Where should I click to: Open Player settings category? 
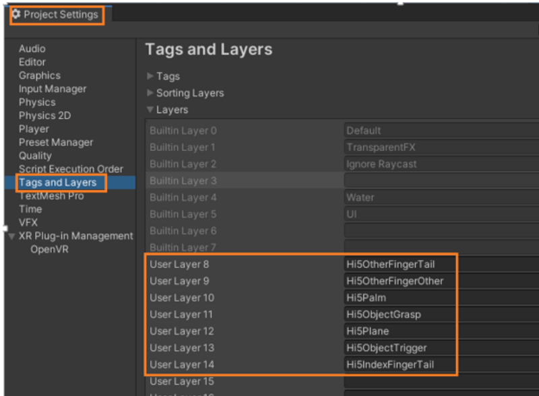pos(34,129)
